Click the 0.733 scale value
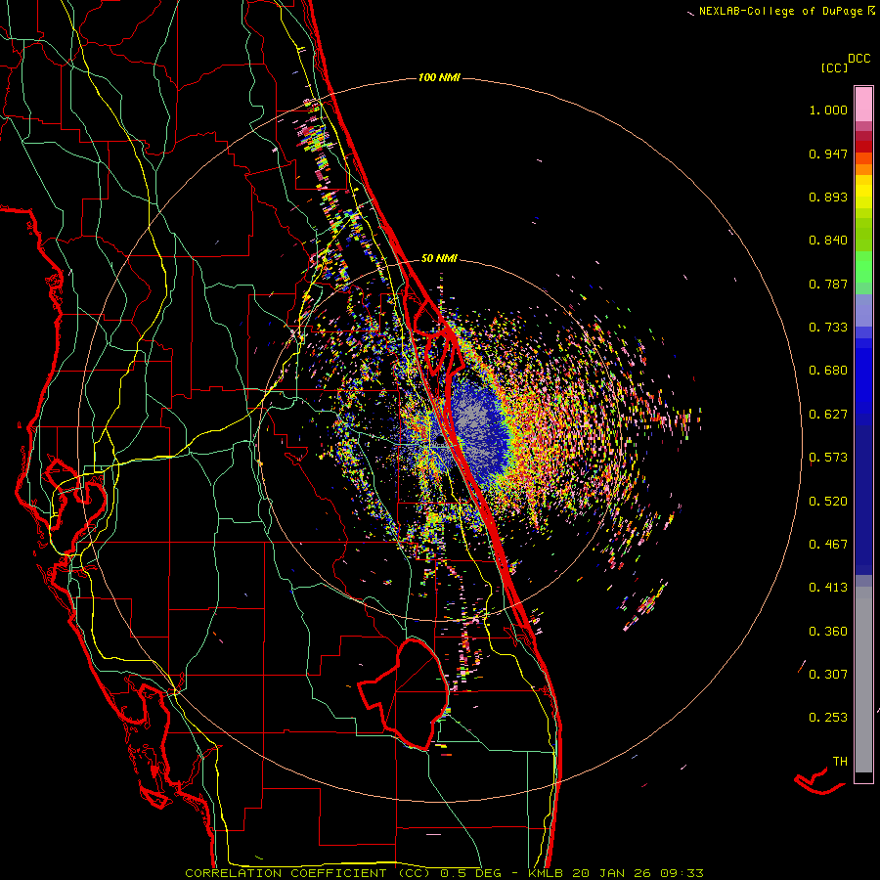 [x=828, y=328]
